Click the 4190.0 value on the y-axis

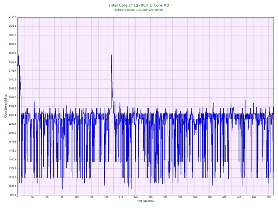click(12, 17)
